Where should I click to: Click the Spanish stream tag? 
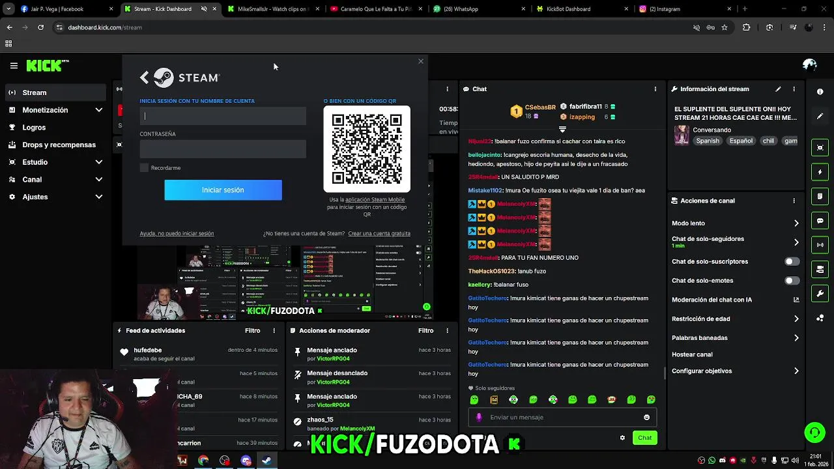pyautogui.click(x=708, y=141)
